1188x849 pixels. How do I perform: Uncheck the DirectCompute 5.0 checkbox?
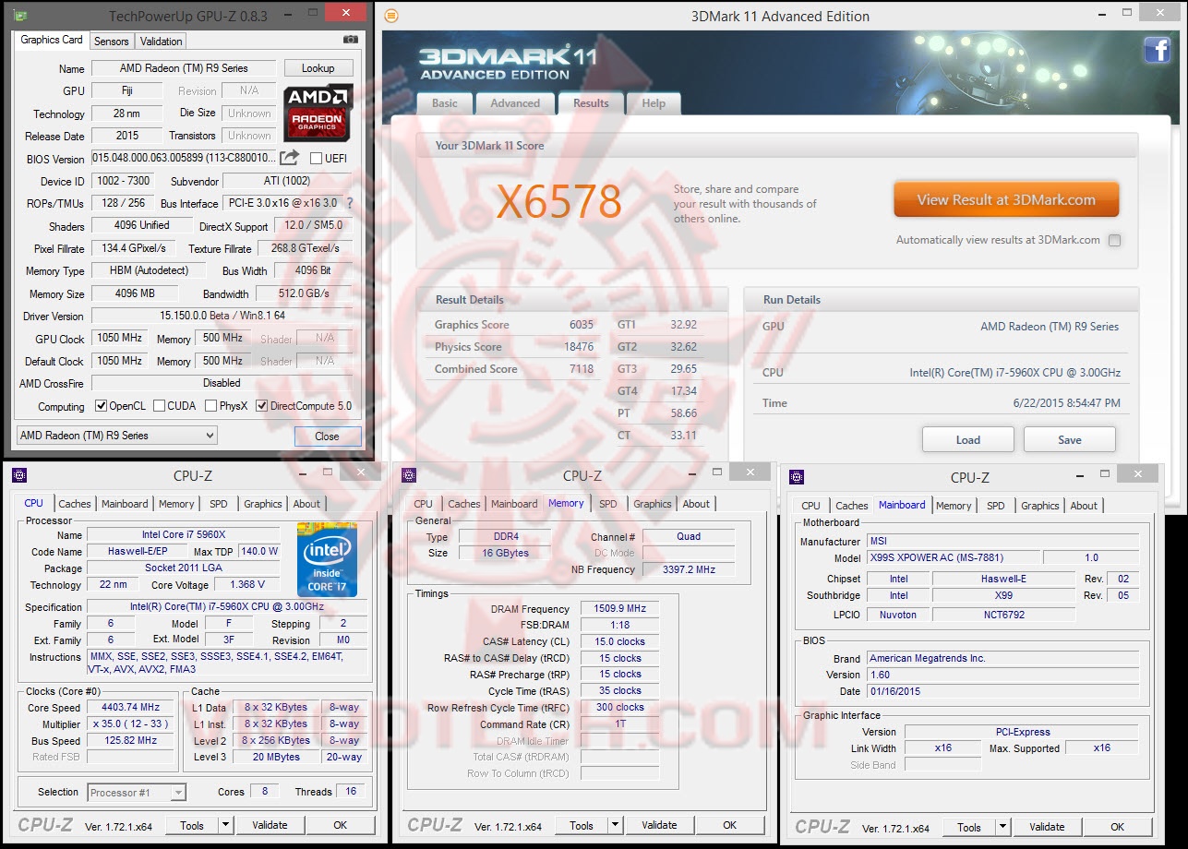pyautogui.click(x=262, y=406)
